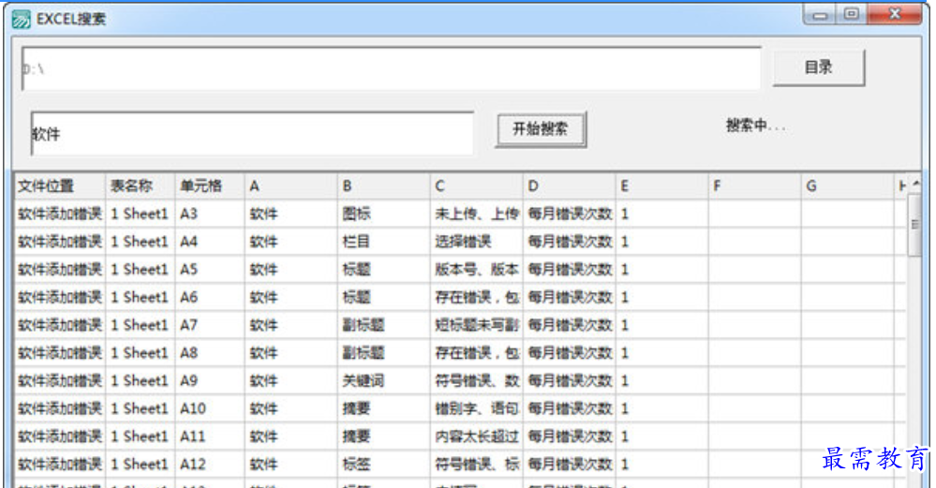The width and height of the screenshot is (936, 488).
Task: Focus the directory path field showing D:\
Action: [x=392, y=68]
